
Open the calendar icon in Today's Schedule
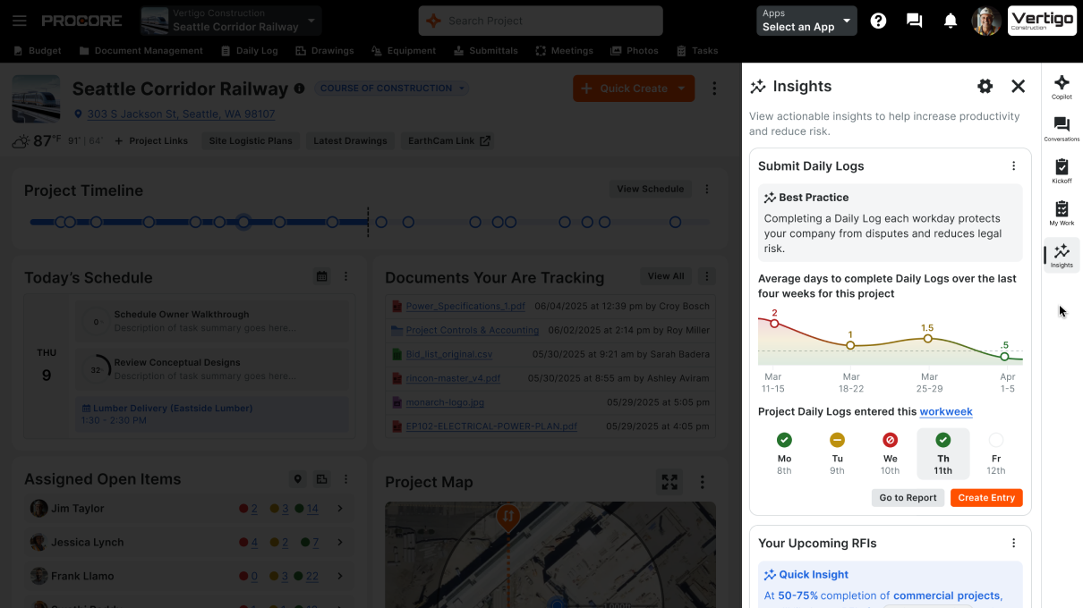click(321, 276)
